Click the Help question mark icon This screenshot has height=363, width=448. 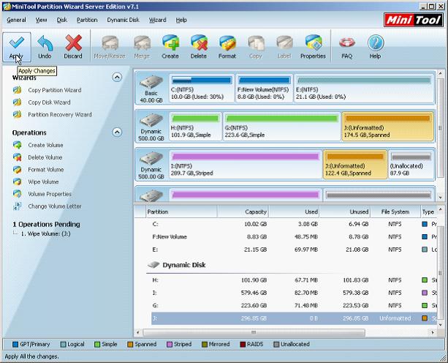tap(376, 43)
